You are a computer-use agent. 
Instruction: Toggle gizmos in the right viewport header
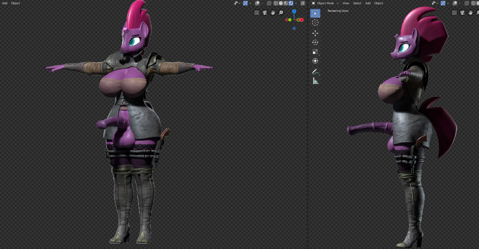coord(443,3)
